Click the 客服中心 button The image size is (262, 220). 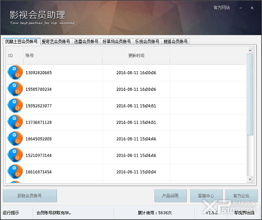(206, 196)
